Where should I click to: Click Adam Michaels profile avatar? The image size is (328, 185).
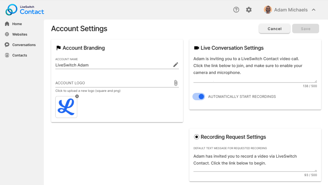[268, 10]
